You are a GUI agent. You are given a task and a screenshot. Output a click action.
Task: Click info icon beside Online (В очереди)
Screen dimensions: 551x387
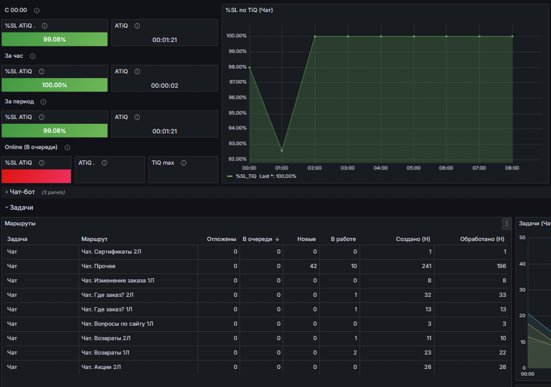[67, 148]
